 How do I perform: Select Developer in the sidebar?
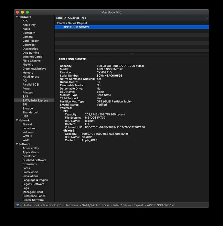coord(29,156)
